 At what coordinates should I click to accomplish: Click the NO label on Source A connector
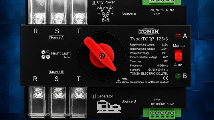pos(172,10)
